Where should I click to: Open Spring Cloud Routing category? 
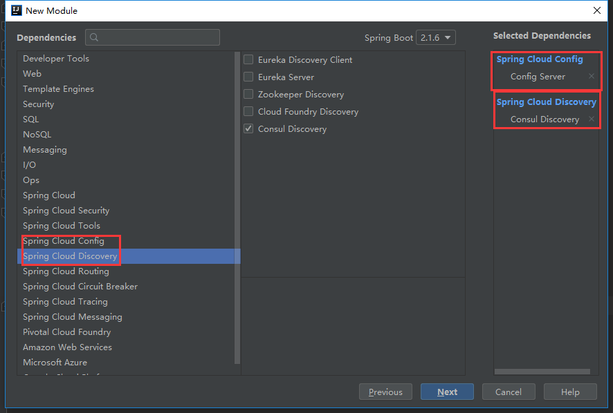[125, 271]
